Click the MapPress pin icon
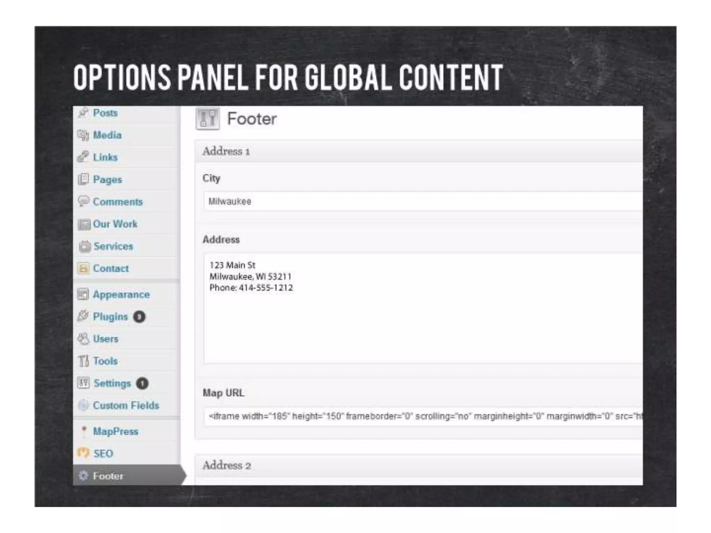Screen dimensions: 711x533 [84, 431]
